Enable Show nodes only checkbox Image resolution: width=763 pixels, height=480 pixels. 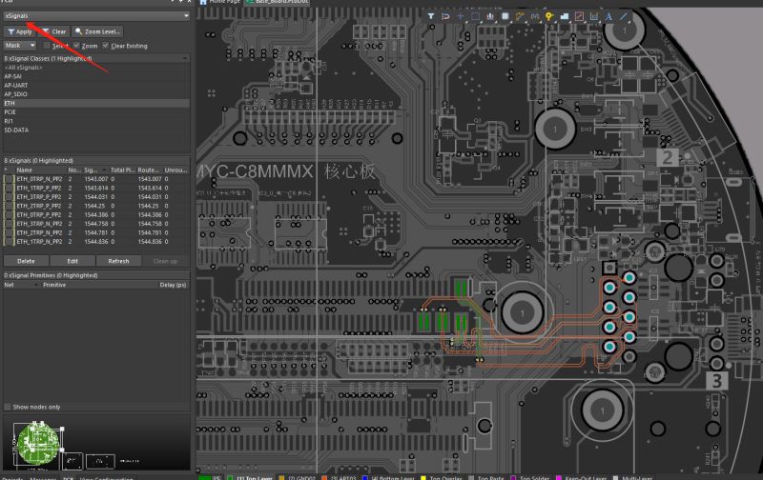10,407
